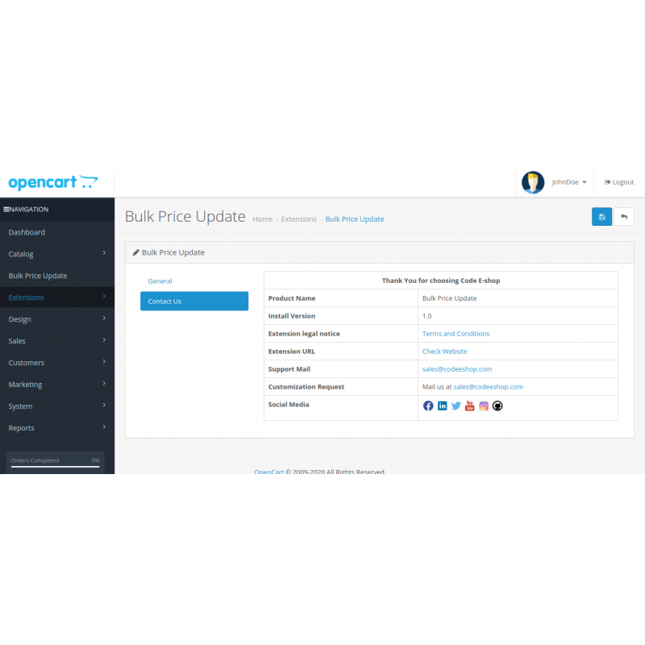Screen dimensions: 645x645
Task: Open the Twitter social media icon
Action: click(x=456, y=406)
